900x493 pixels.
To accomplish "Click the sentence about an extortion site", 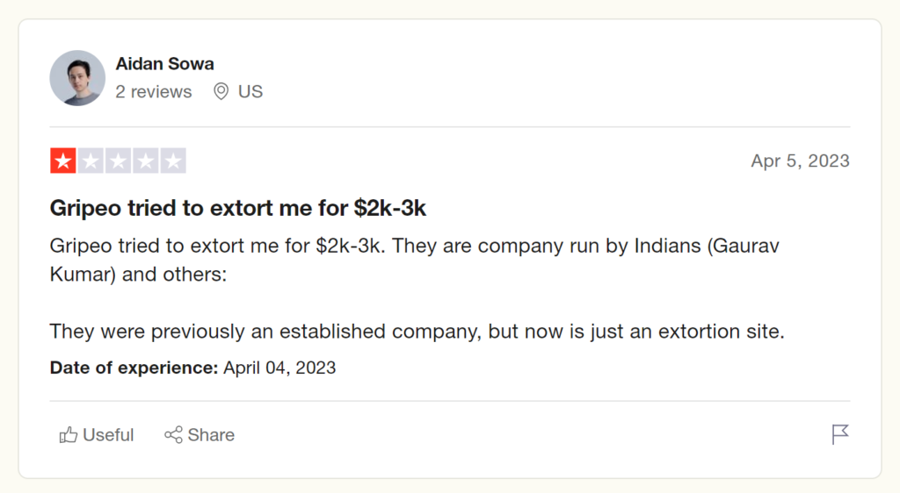I will pos(417,332).
